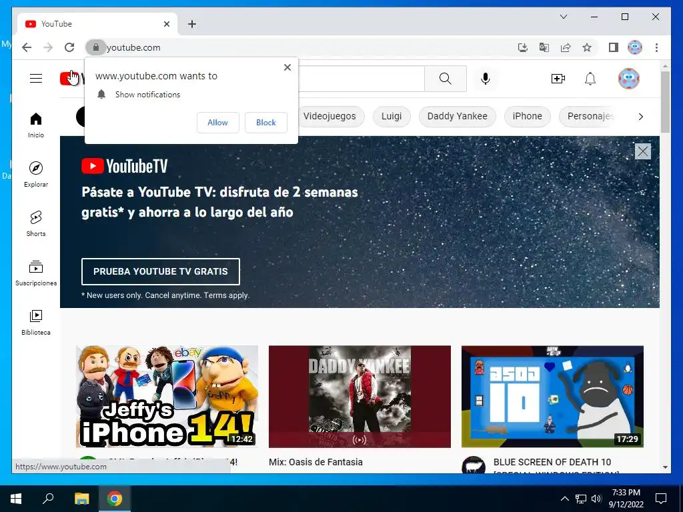
Task: Click the YouTube search magnifier button
Action: (445, 79)
